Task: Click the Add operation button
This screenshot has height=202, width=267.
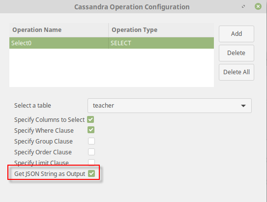Action: [237, 34]
